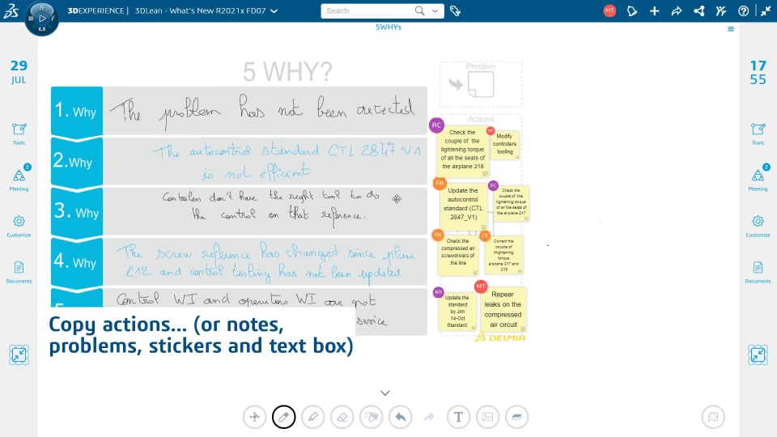Open the hamburger menu under the top bar
Screen dimensions: 777x437
tap(731, 29)
